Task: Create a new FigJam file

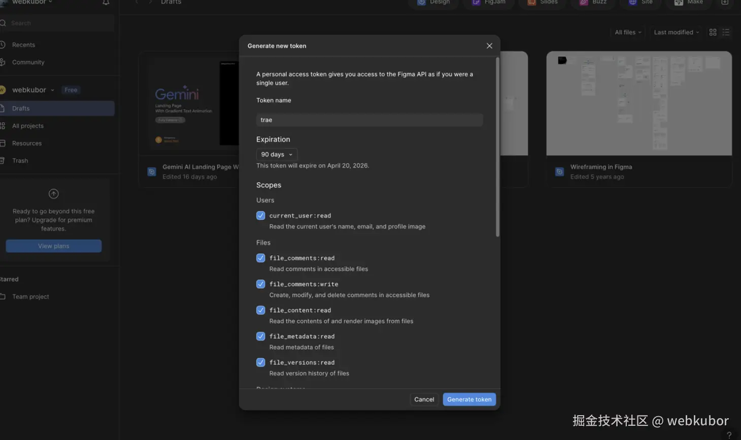Action: (489, 3)
